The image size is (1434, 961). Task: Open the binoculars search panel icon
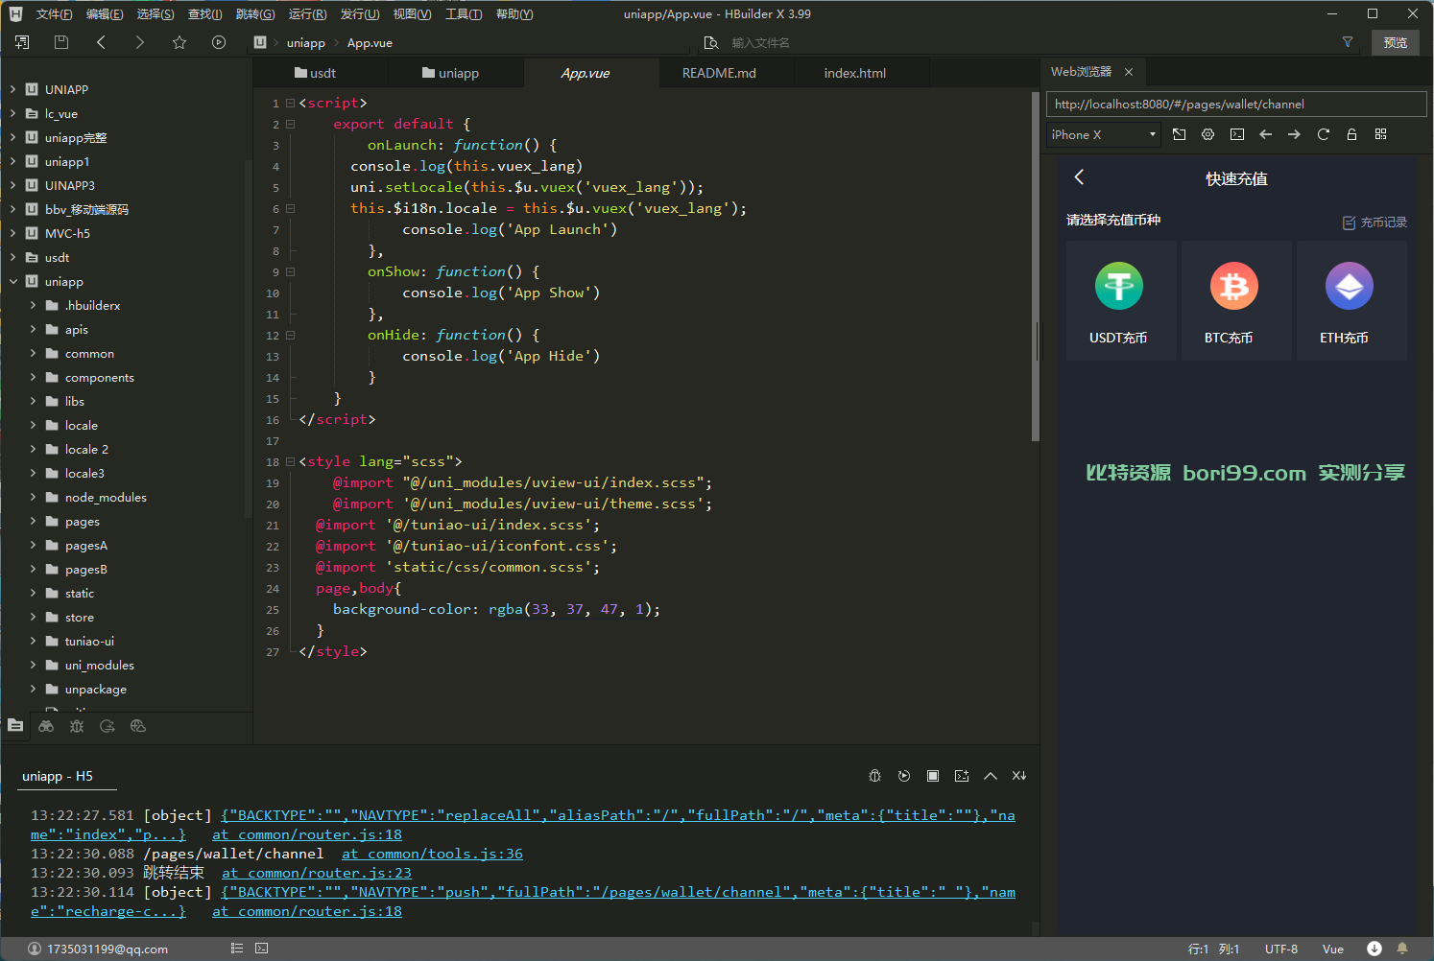pos(46,726)
